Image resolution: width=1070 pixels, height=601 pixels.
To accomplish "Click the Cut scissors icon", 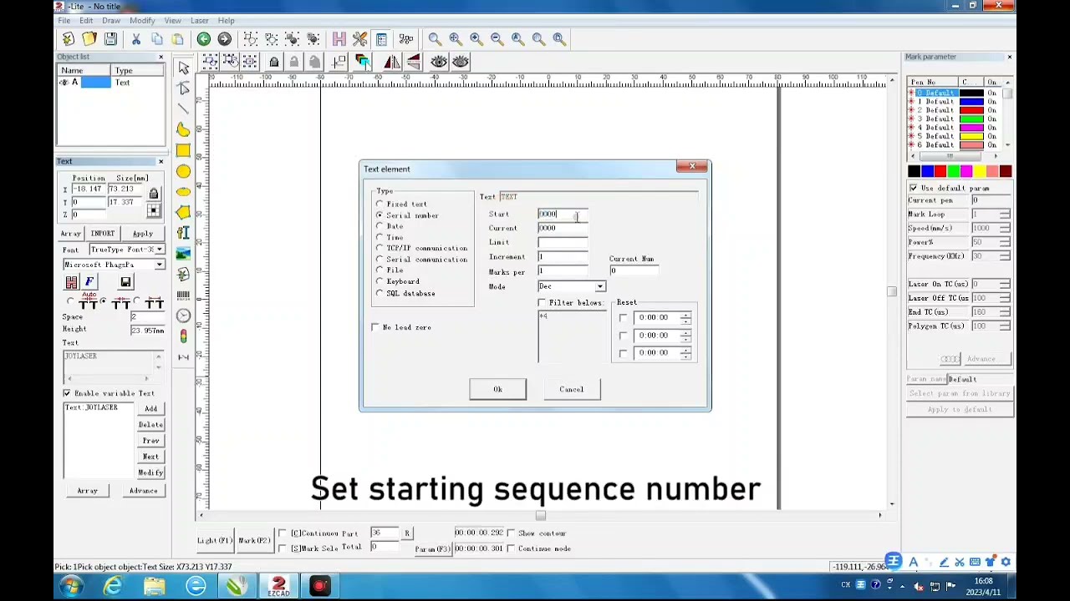I will click(x=136, y=39).
